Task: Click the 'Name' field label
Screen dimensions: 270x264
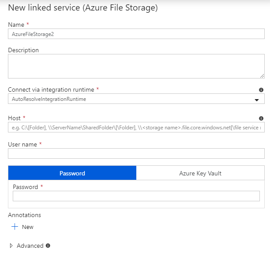Action: tap(16, 25)
